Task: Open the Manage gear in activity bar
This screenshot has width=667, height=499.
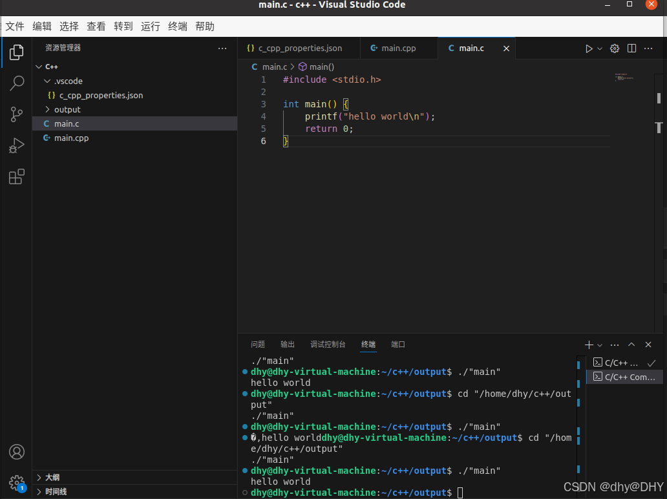Action: point(17,483)
